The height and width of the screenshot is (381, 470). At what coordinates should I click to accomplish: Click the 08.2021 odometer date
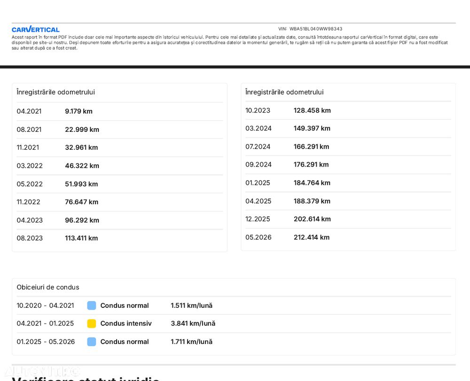coord(29,130)
